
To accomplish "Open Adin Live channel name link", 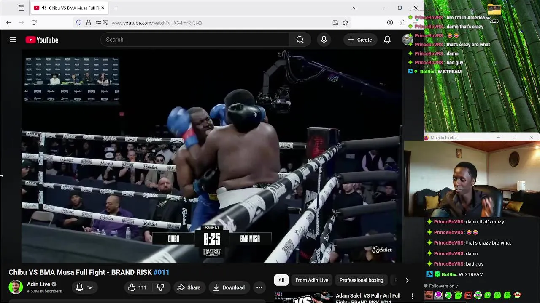I will tap(38, 284).
